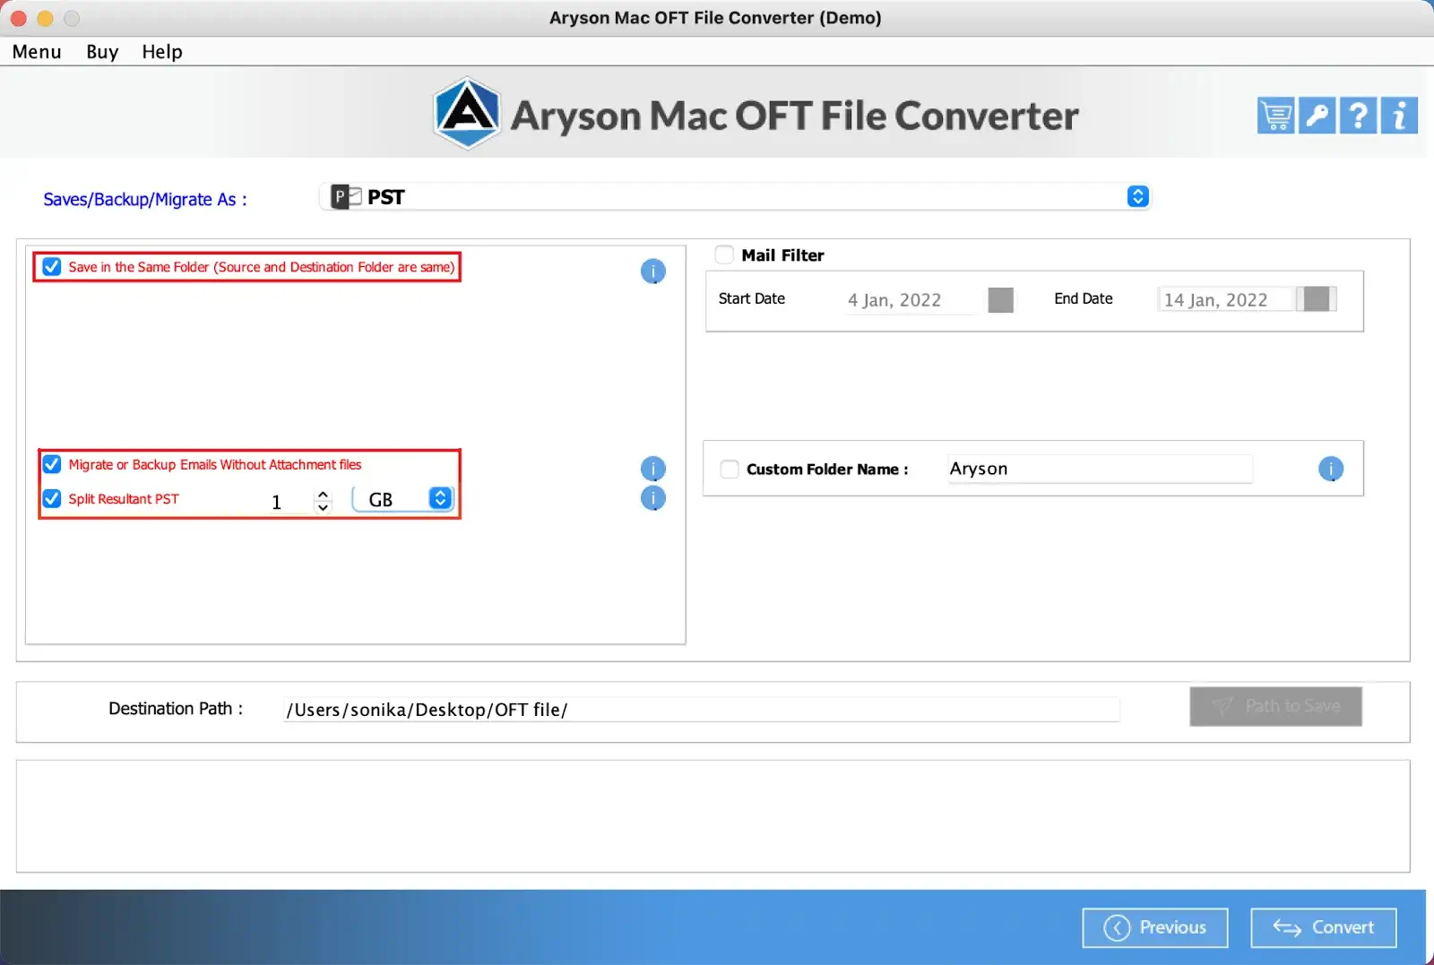Click the Custom Folder Name text field
This screenshot has width=1434, height=965.
tap(1100, 469)
